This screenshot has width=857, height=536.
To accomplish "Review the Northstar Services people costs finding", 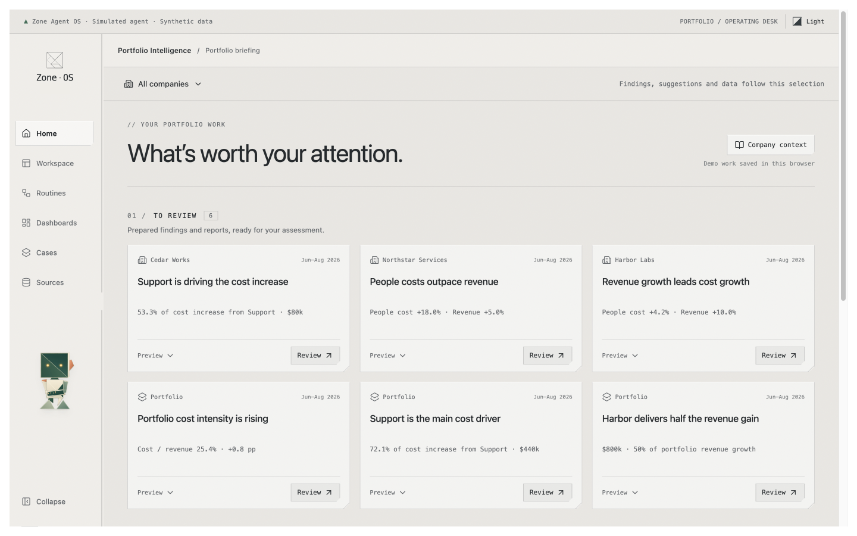I will 547,356.
